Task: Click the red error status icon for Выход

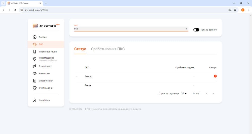Action: (215, 76)
